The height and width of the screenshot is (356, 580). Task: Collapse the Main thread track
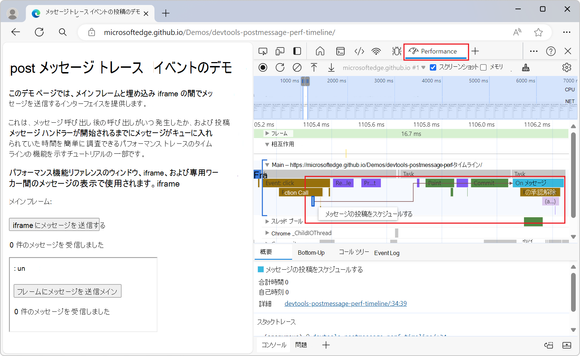click(x=267, y=165)
